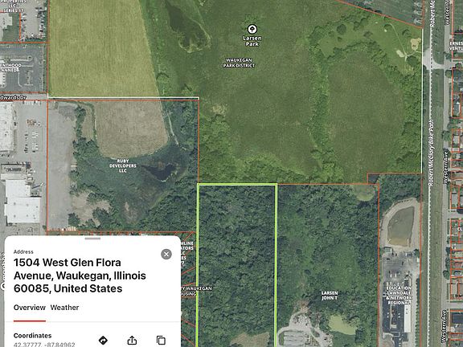Image resolution: width=463 pixels, height=347 pixels.
Task: Close the address info card
Action: point(166,254)
